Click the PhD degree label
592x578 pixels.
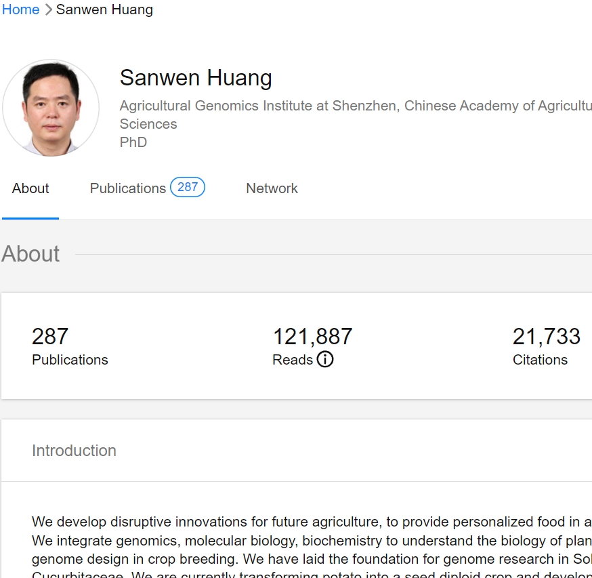[133, 142]
